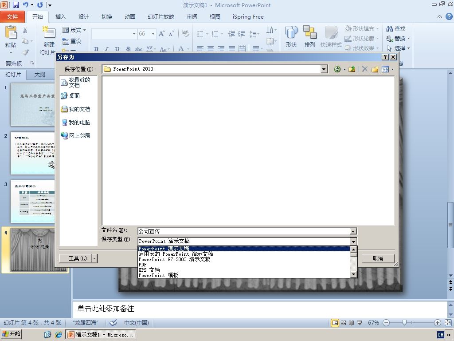Click the Back arrow icon in Save As dialog
The image size is (454, 341).
point(337,69)
